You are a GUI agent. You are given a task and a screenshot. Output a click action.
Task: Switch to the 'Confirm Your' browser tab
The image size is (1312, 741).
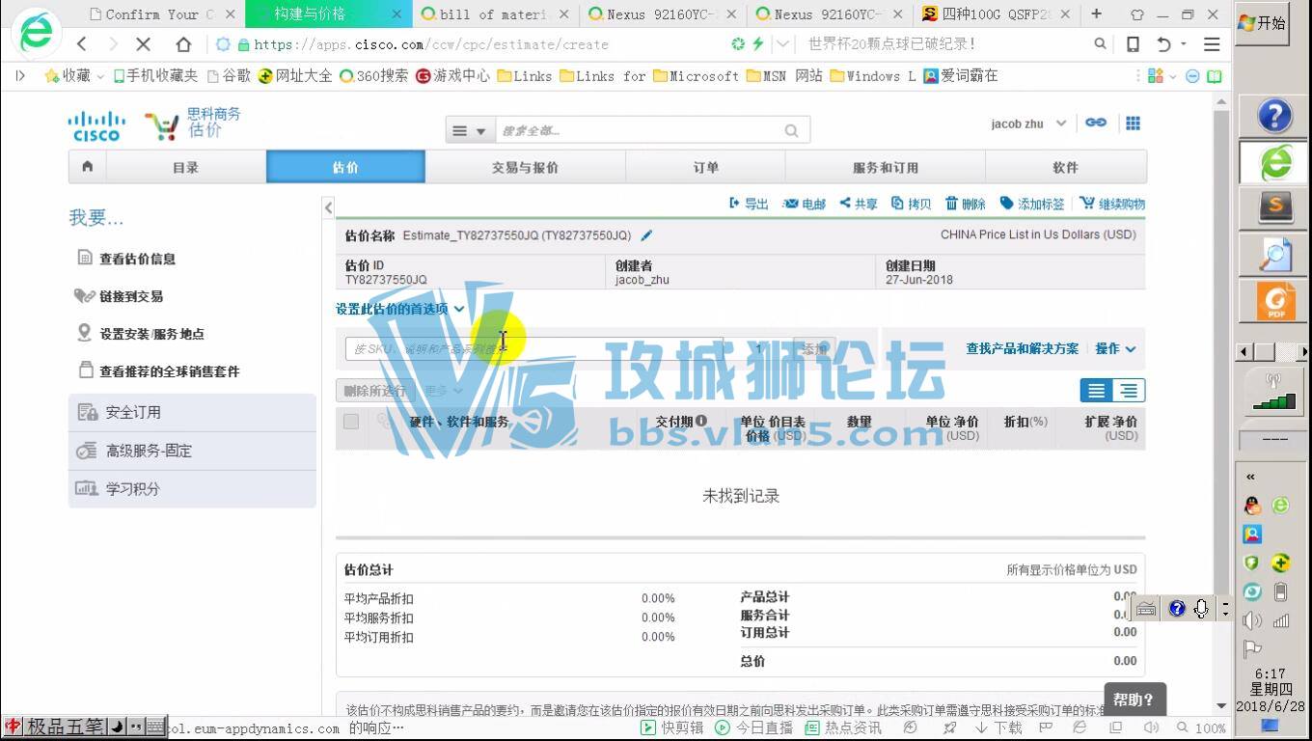[x=161, y=14]
